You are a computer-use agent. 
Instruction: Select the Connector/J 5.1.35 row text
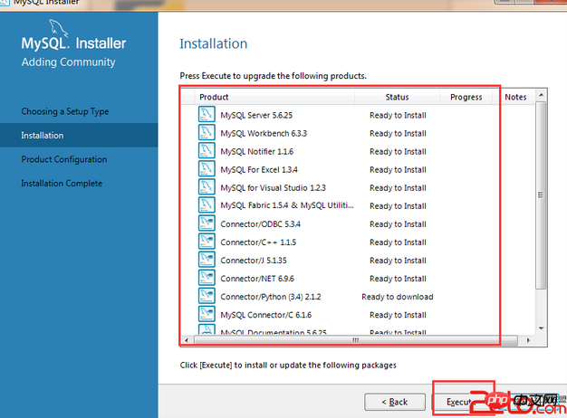[254, 261]
